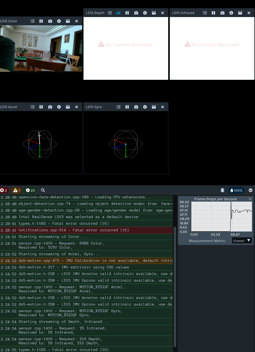Show stream info for L515 Infrared

[x=231, y=13]
